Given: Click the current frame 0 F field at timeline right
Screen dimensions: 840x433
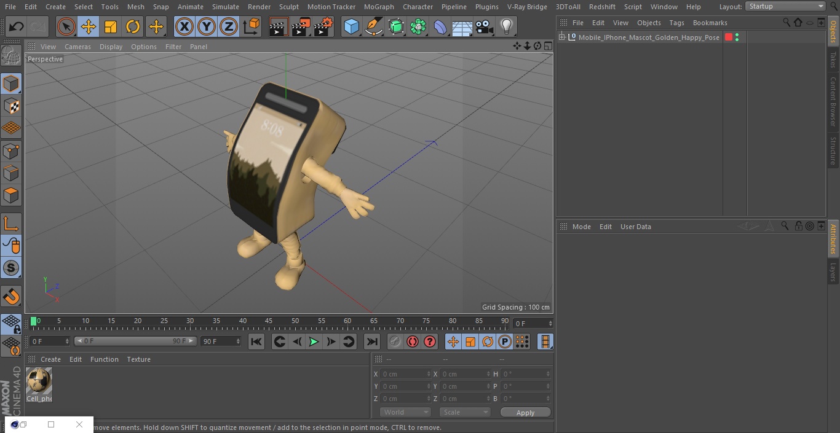Looking at the screenshot, I should coord(533,323).
